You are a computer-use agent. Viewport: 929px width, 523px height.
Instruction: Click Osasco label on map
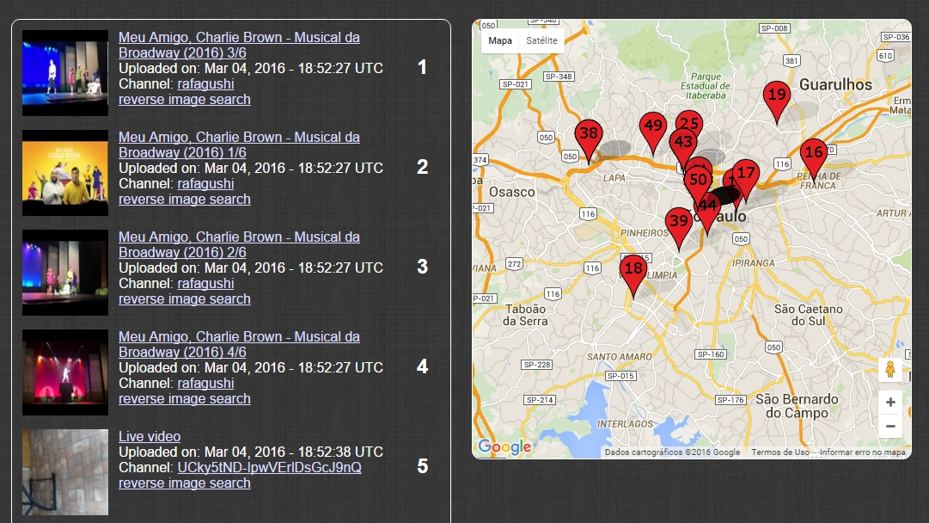coord(512,192)
